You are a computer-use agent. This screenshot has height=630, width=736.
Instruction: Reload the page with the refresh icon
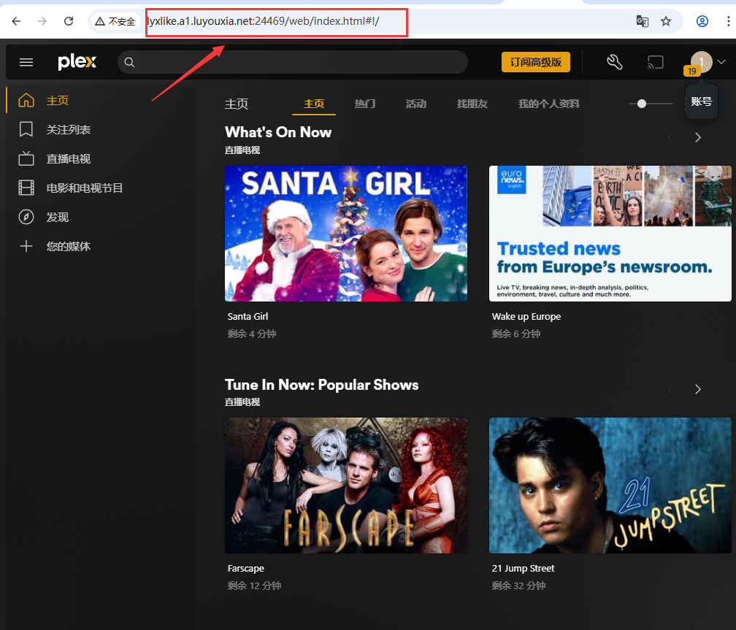point(69,21)
